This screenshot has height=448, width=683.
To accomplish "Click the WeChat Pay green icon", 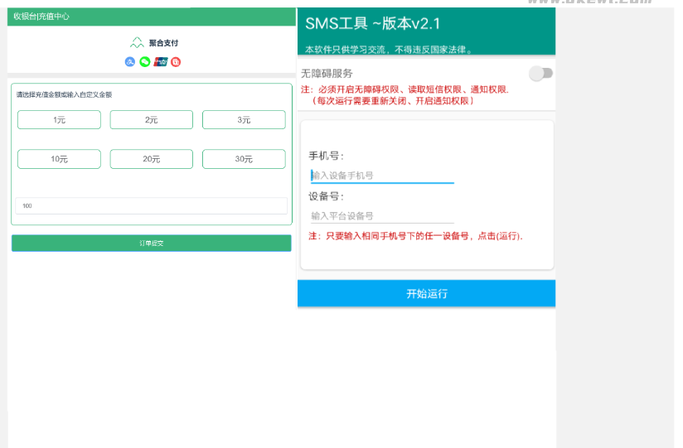I will point(145,62).
